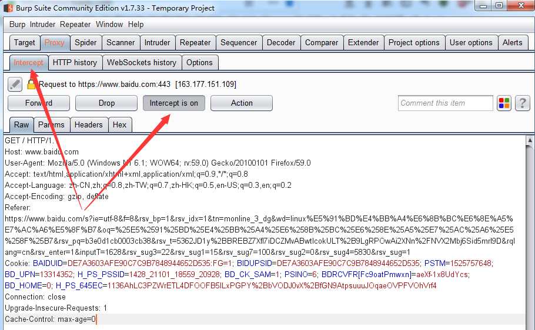The width and height of the screenshot is (535, 330).
Task: Click the GET / HTTP/1.1 request line
Action: (29, 140)
